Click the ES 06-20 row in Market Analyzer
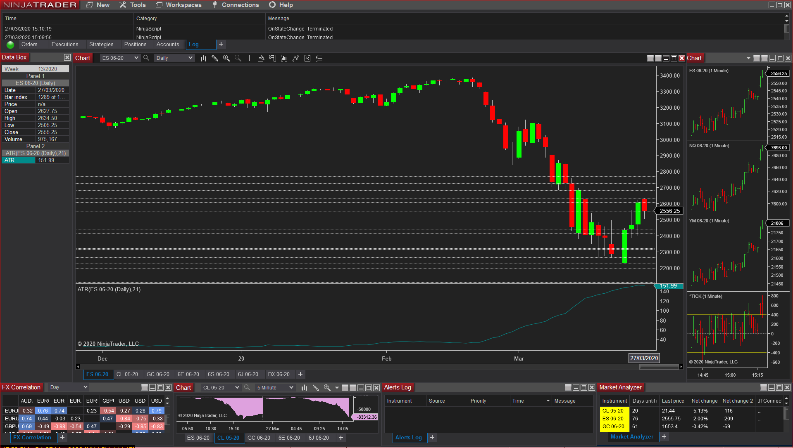 (691, 419)
